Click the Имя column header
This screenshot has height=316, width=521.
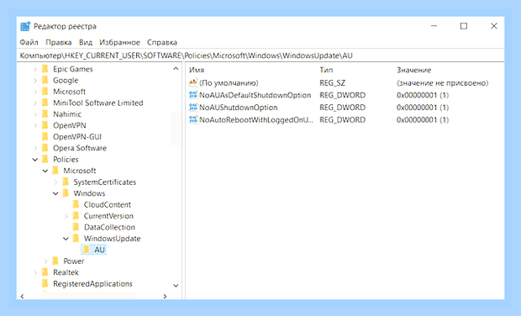tap(197, 70)
